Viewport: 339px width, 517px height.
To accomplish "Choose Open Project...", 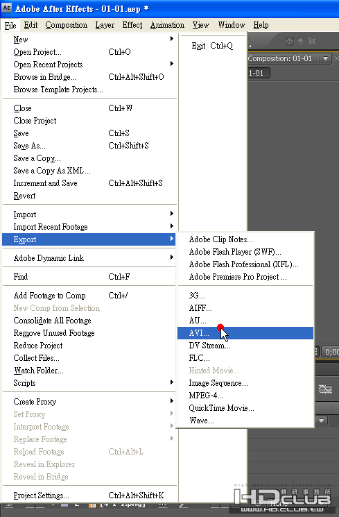I will coord(89,52).
